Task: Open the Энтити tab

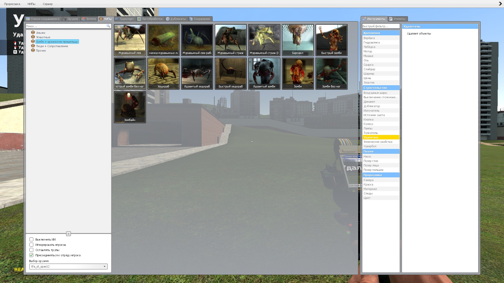Action: click(x=89, y=19)
